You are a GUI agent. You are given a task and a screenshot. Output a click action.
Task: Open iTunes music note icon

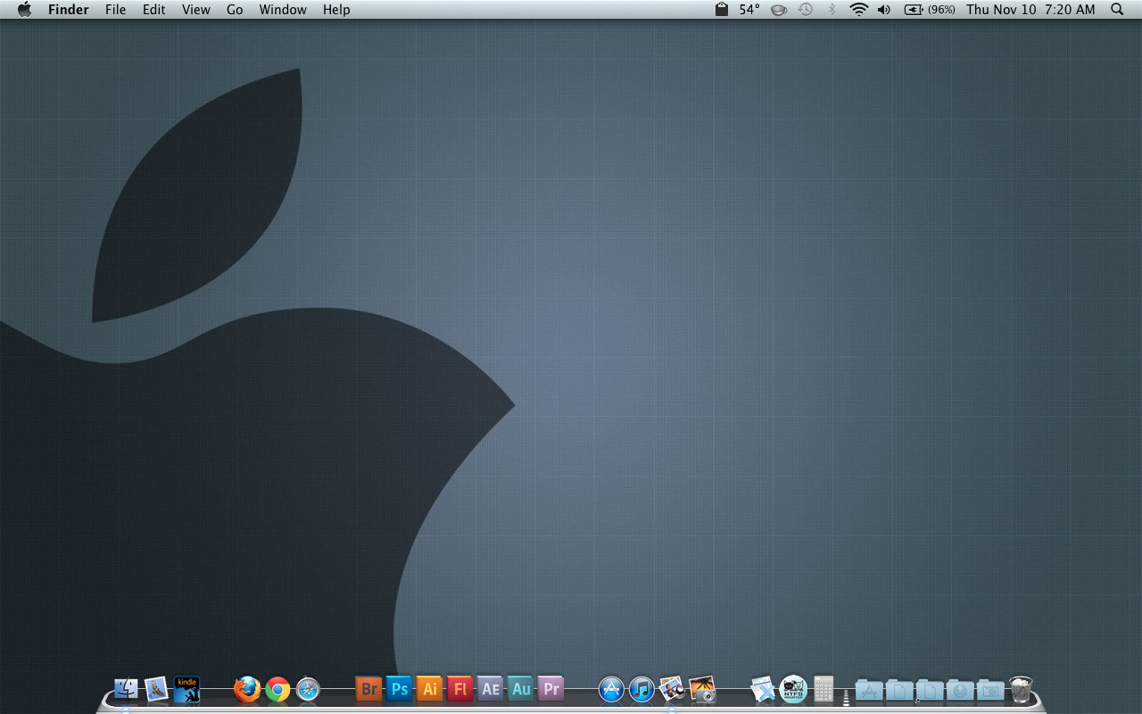point(641,689)
